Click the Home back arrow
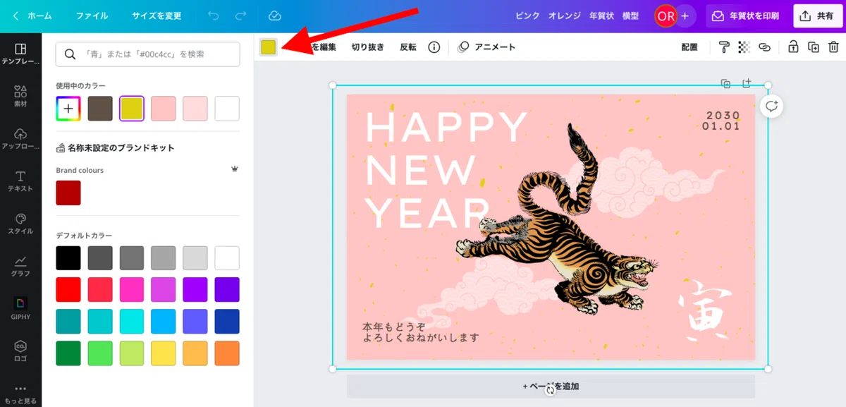Screen dimensions: 846x407 pos(16,16)
